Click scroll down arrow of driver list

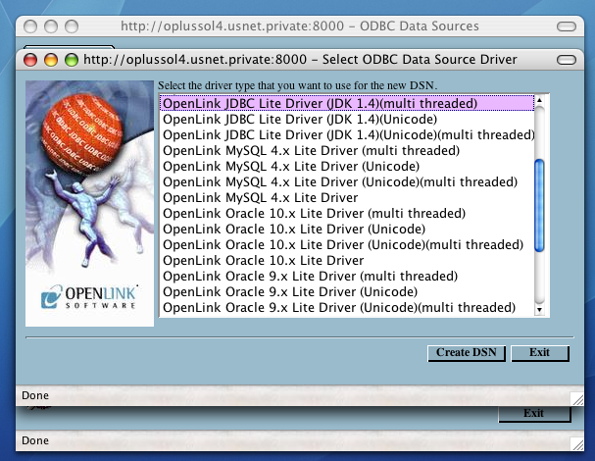[x=537, y=309]
